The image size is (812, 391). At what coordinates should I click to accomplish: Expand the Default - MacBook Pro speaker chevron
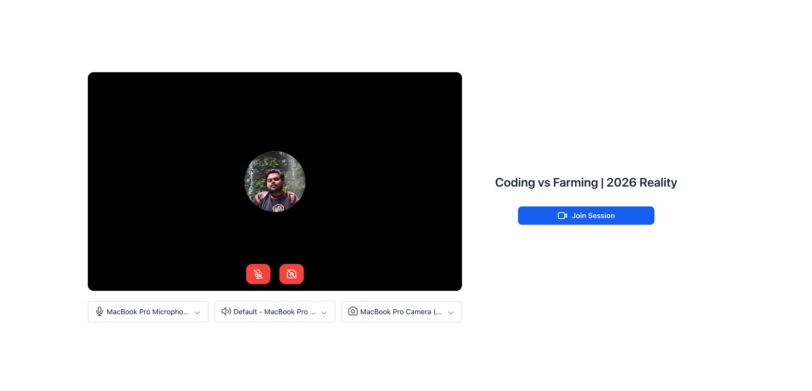(x=324, y=313)
